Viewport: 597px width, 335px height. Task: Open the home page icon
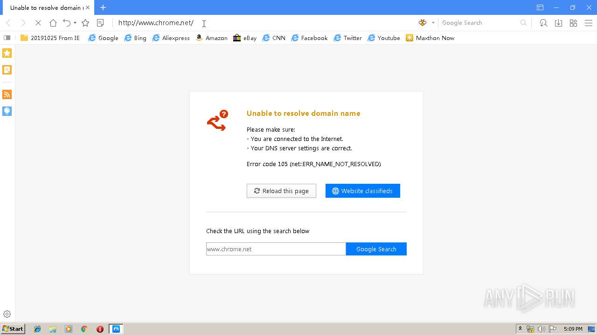tap(53, 23)
